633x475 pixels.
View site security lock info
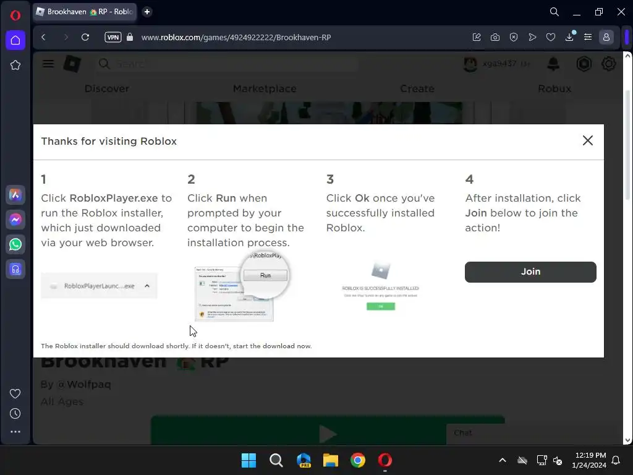(x=130, y=37)
